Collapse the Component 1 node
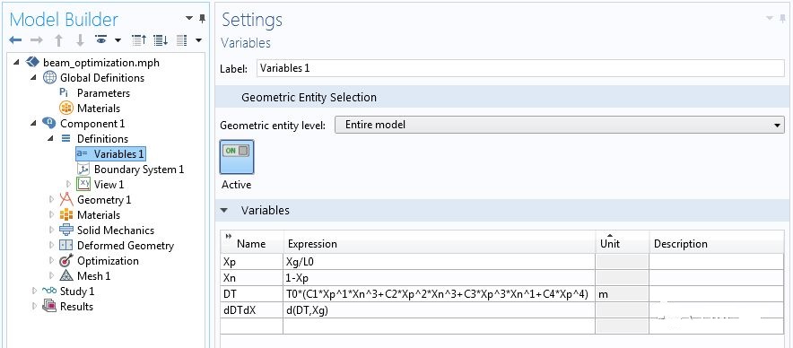This screenshot has width=793, height=348. [x=33, y=123]
